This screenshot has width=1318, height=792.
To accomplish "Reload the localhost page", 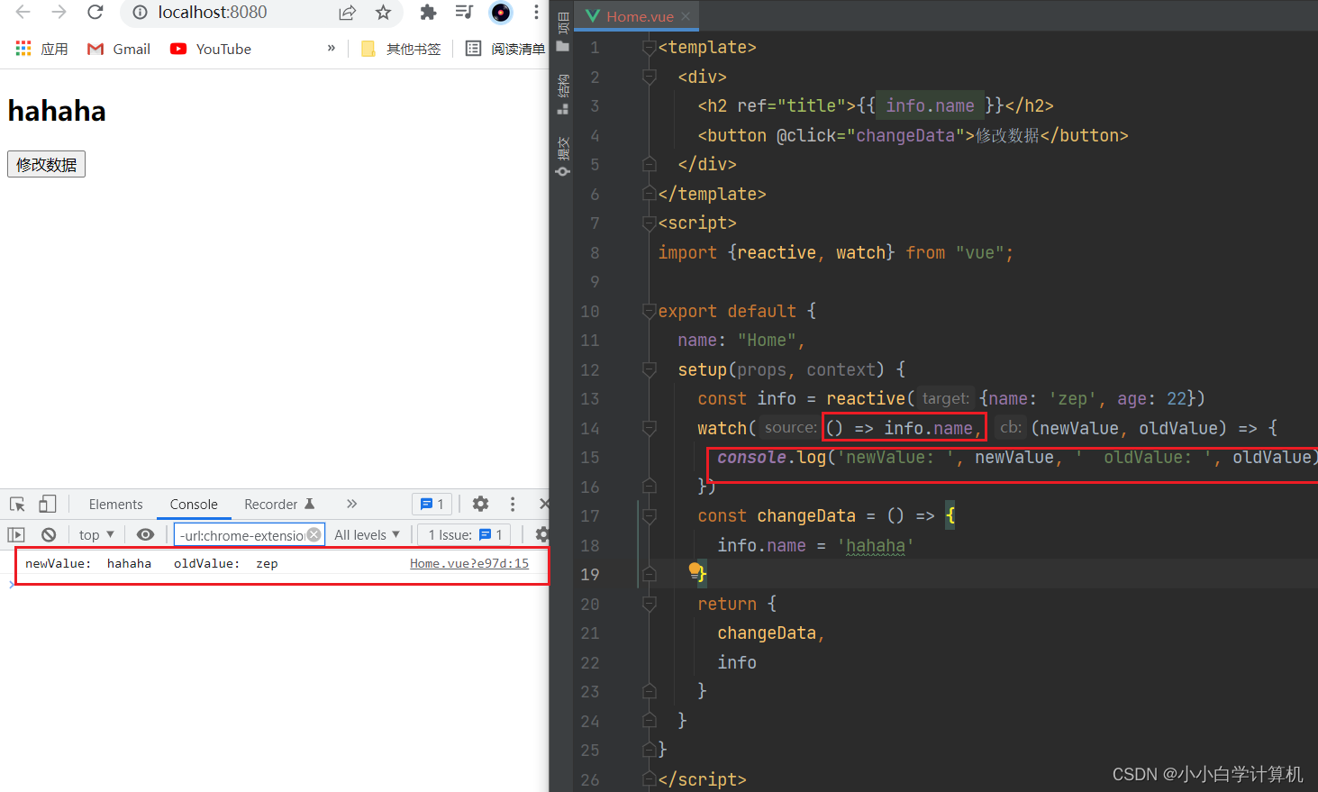I will click(95, 12).
